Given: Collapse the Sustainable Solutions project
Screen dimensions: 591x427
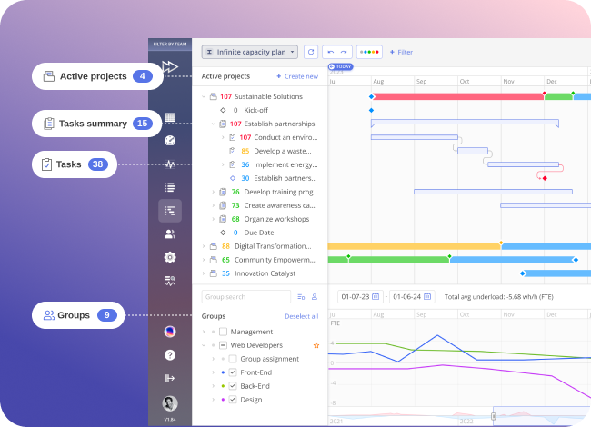Looking at the screenshot, I should pyautogui.click(x=203, y=96).
